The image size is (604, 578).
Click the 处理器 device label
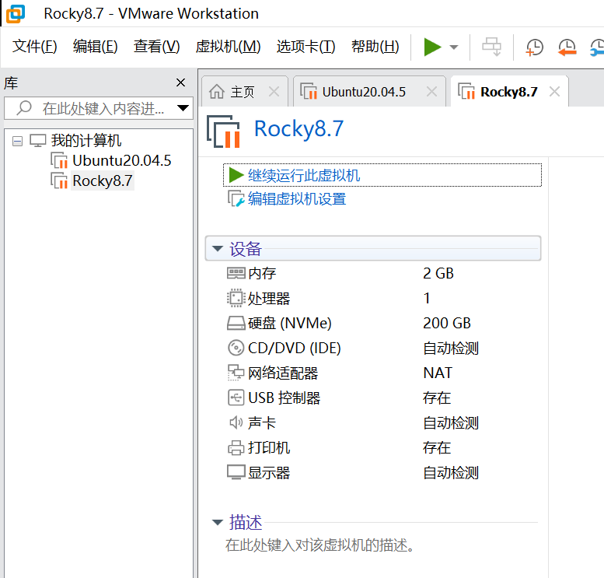tap(269, 298)
